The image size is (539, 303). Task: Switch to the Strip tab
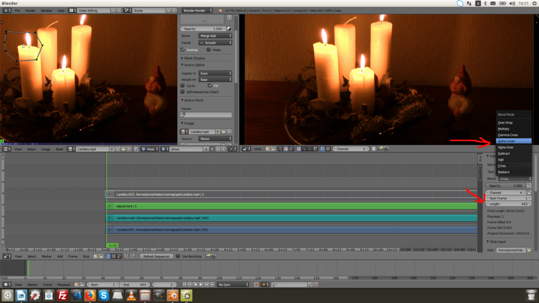(480, 159)
